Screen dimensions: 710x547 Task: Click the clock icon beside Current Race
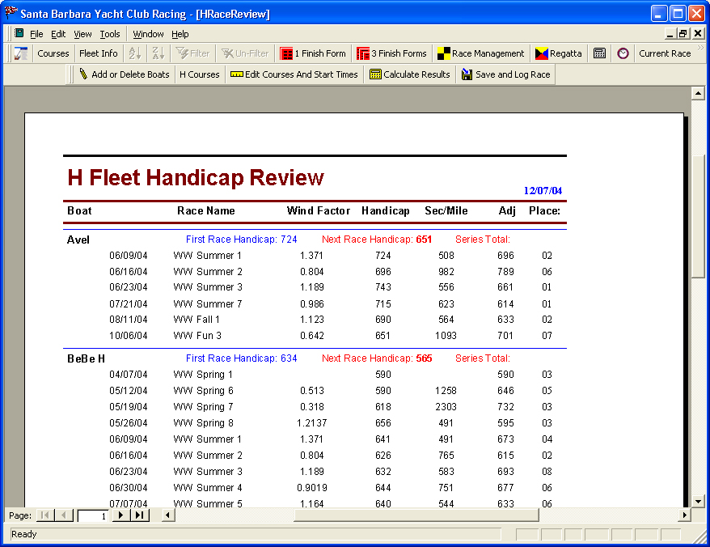pos(623,53)
